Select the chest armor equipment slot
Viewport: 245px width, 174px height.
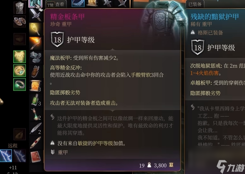coord(20,8)
